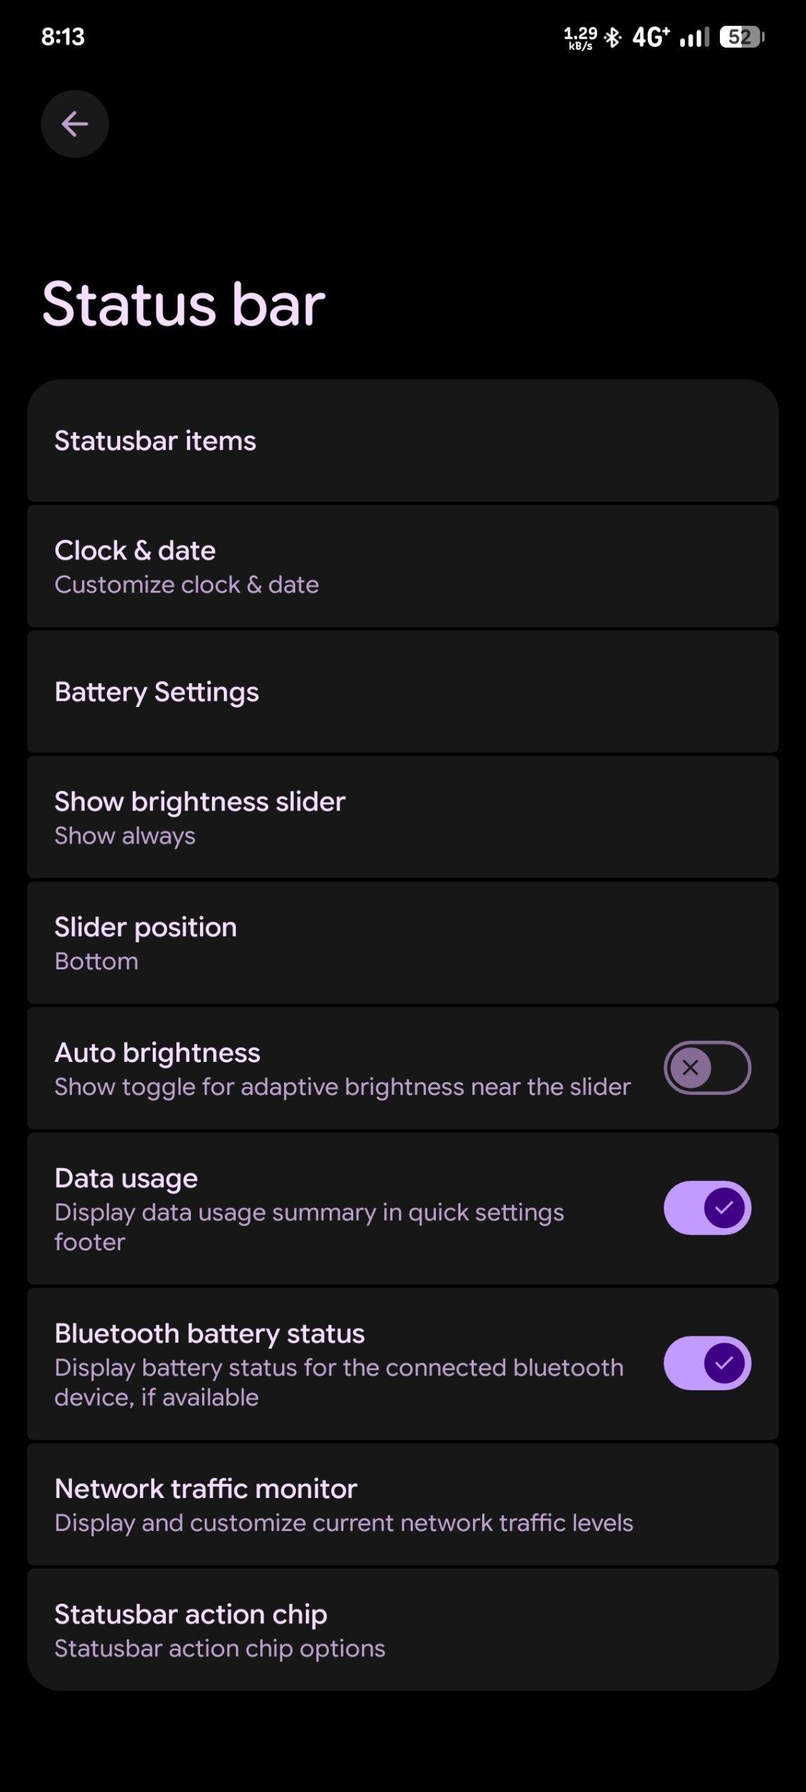Tap the clock showing 8:13
The width and height of the screenshot is (806, 1792).
(x=63, y=36)
